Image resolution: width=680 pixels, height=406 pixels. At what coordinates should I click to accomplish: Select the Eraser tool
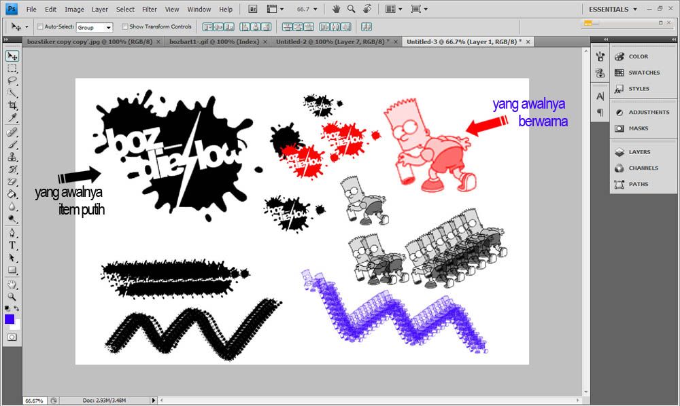(x=12, y=182)
